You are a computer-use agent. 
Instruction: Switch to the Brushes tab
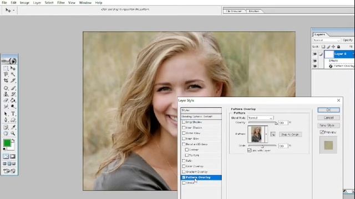coord(254,11)
